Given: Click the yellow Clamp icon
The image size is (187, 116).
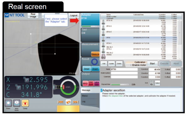Looking at the screenshot, I should coord(25,103).
